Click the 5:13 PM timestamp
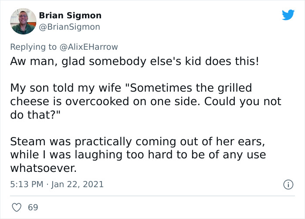Screen dimensions: 305x219 pos(26,184)
